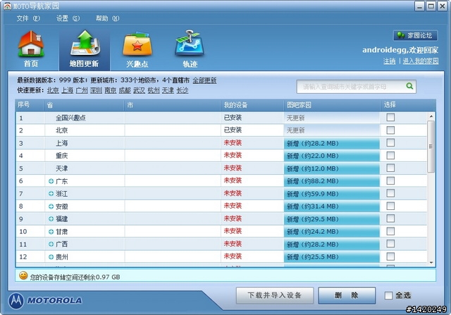Expand the 浙江 province row
Image resolution: width=451 pixels, height=315 pixels.
(51, 194)
